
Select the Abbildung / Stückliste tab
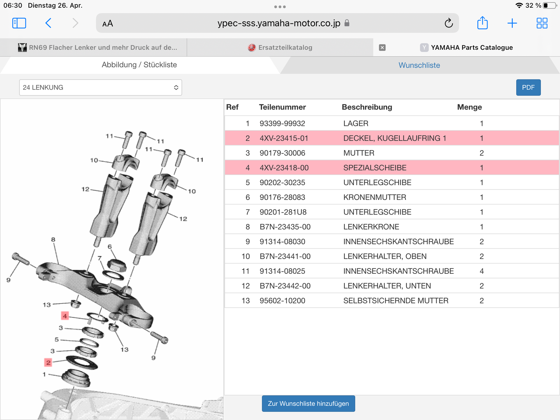click(x=139, y=65)
